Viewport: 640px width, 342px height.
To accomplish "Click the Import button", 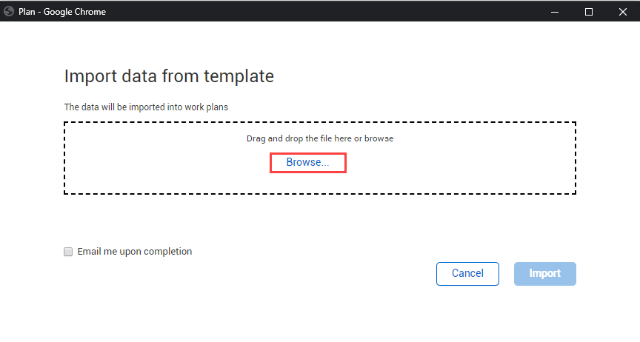I will click(544, 273).
